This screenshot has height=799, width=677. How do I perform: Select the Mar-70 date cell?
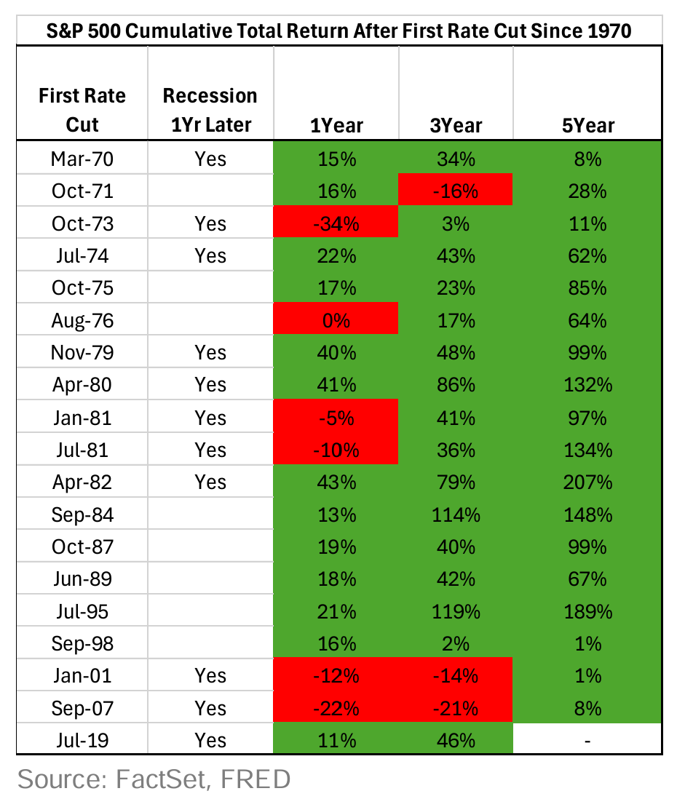tap(82, 159)
